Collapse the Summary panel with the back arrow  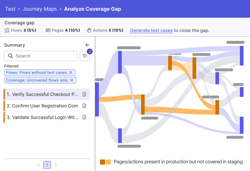coord(87,45)
